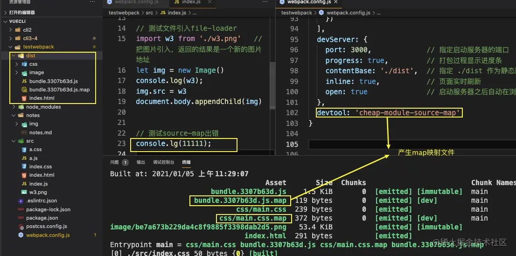Click the npm icon beside package.json
The height and width of the screenshot is (256, 516).
[21, 218]
